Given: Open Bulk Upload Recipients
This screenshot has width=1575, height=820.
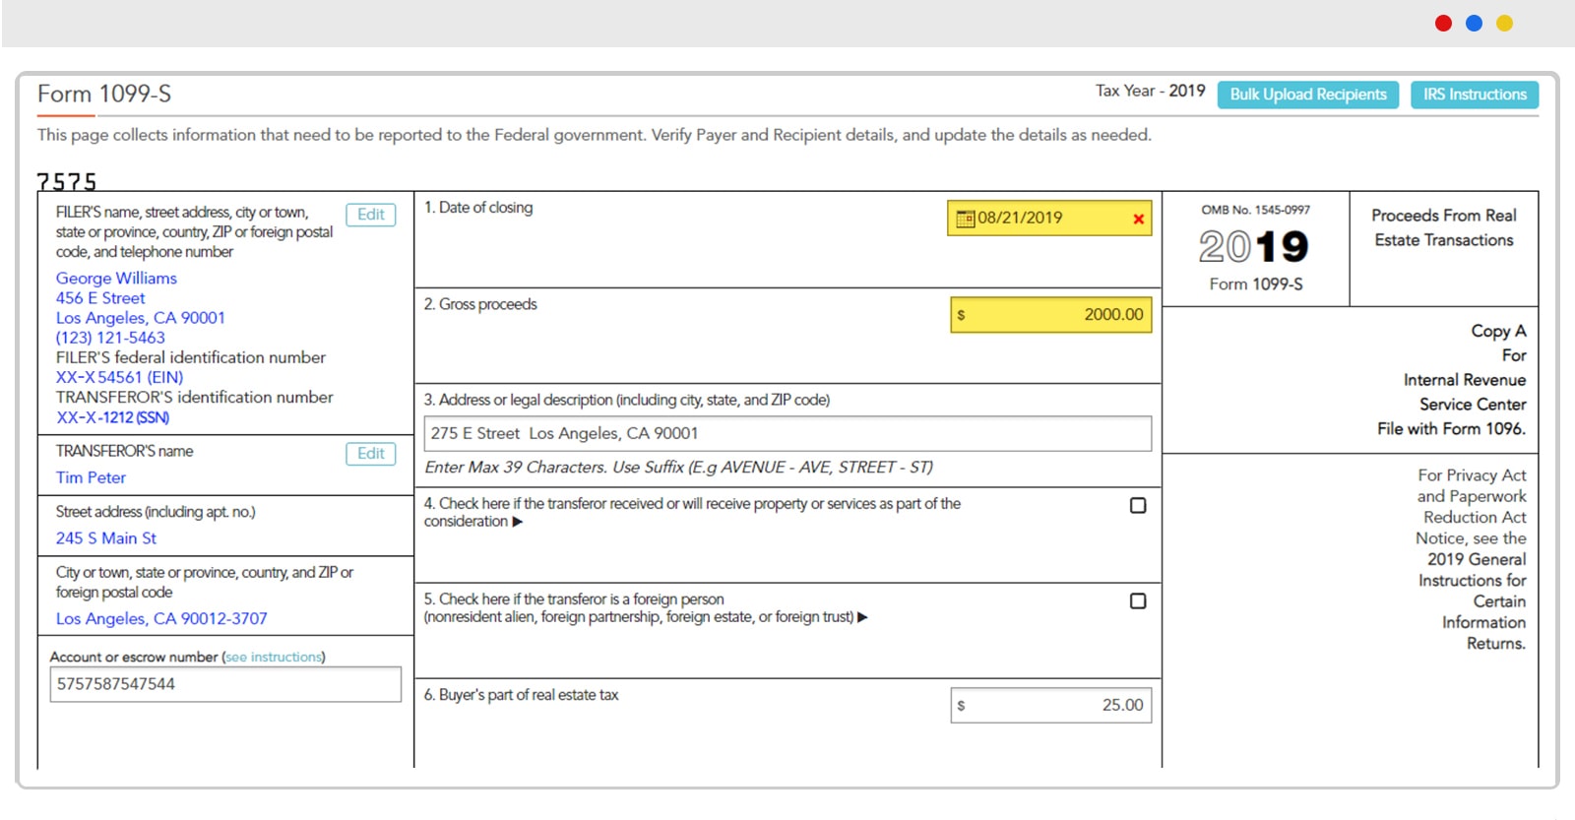Looking at the screenshot, I should tap(1307, 95).
